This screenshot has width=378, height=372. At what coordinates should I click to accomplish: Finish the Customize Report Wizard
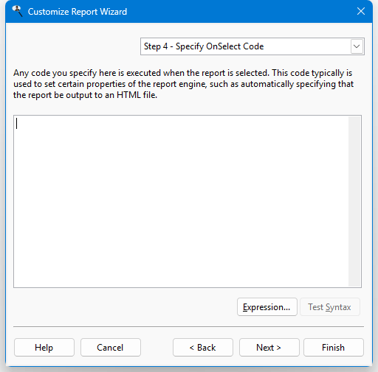[334, 348]
